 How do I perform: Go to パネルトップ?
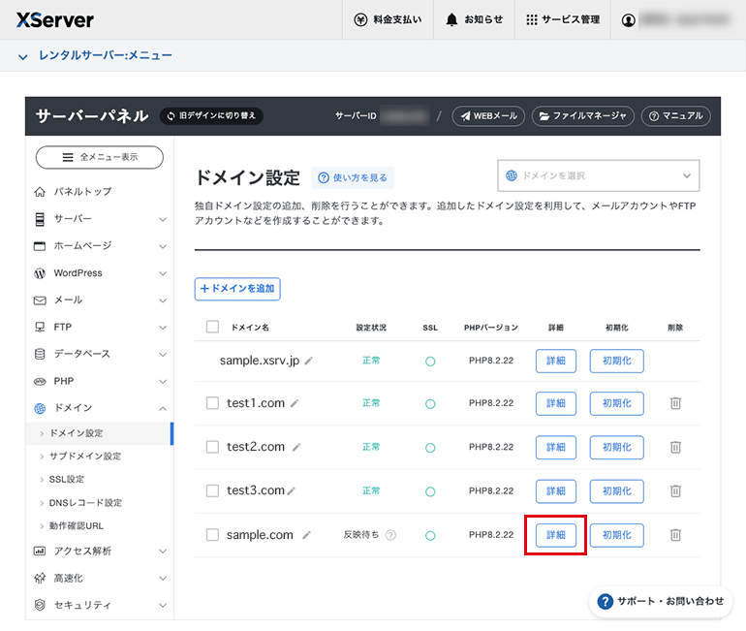coord(73,191)
